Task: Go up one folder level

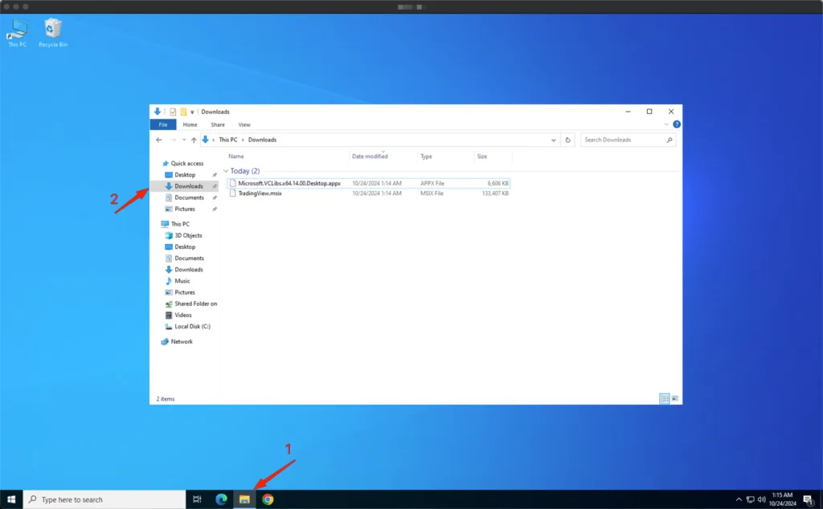Action: click(194, 140)
